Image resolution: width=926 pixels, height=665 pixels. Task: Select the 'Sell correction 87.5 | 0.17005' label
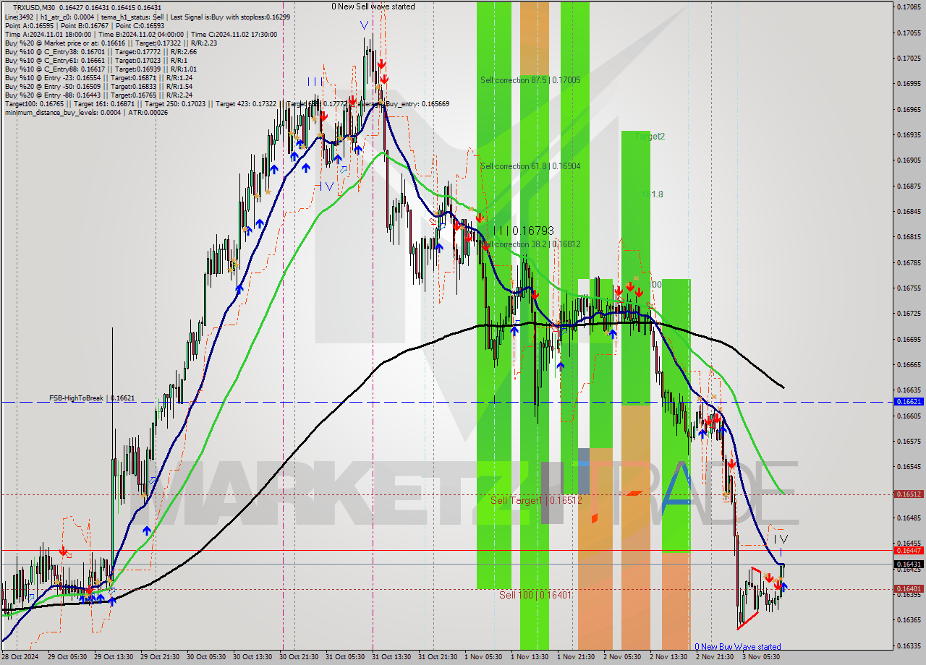click(530, 80)
